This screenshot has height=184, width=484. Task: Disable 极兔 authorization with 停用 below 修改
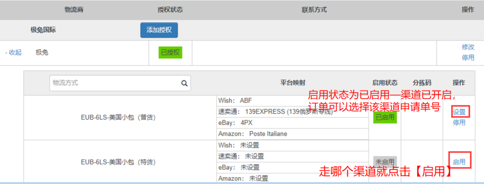(x=468, y=58)
